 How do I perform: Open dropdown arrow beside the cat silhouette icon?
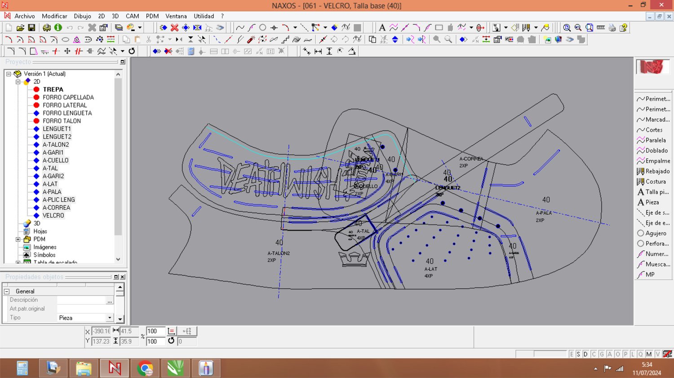[x=505, y=28]
